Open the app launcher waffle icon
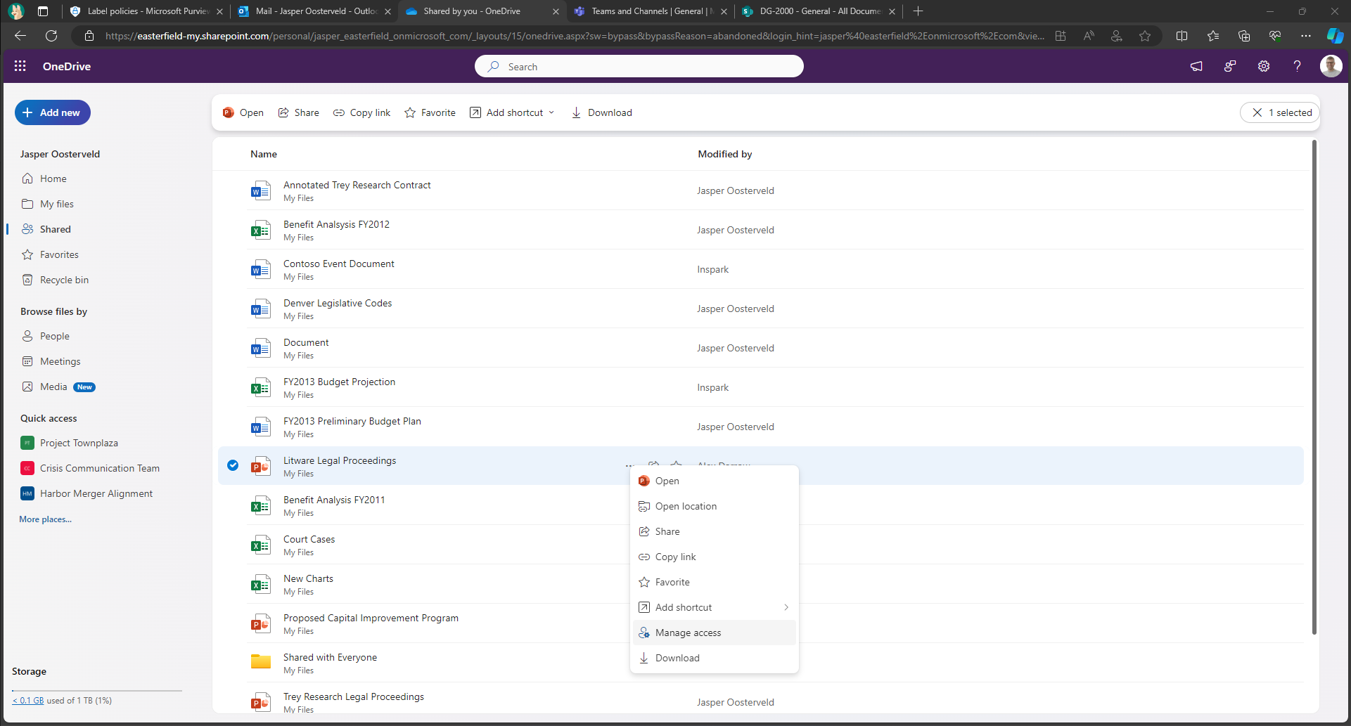 [20, 66]
